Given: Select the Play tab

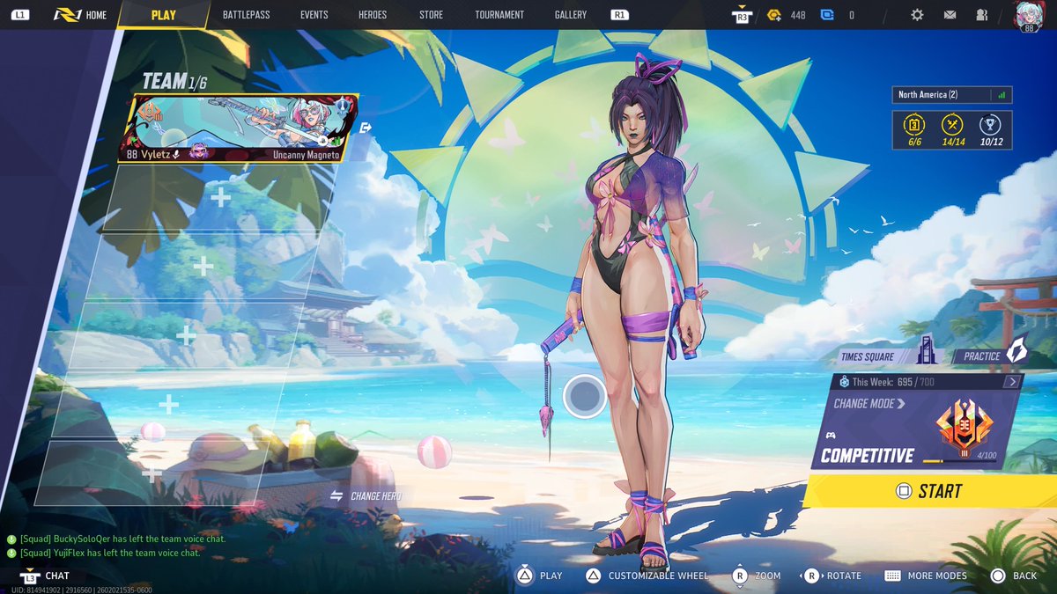Looking at the screenshot, I should [163, 15].
